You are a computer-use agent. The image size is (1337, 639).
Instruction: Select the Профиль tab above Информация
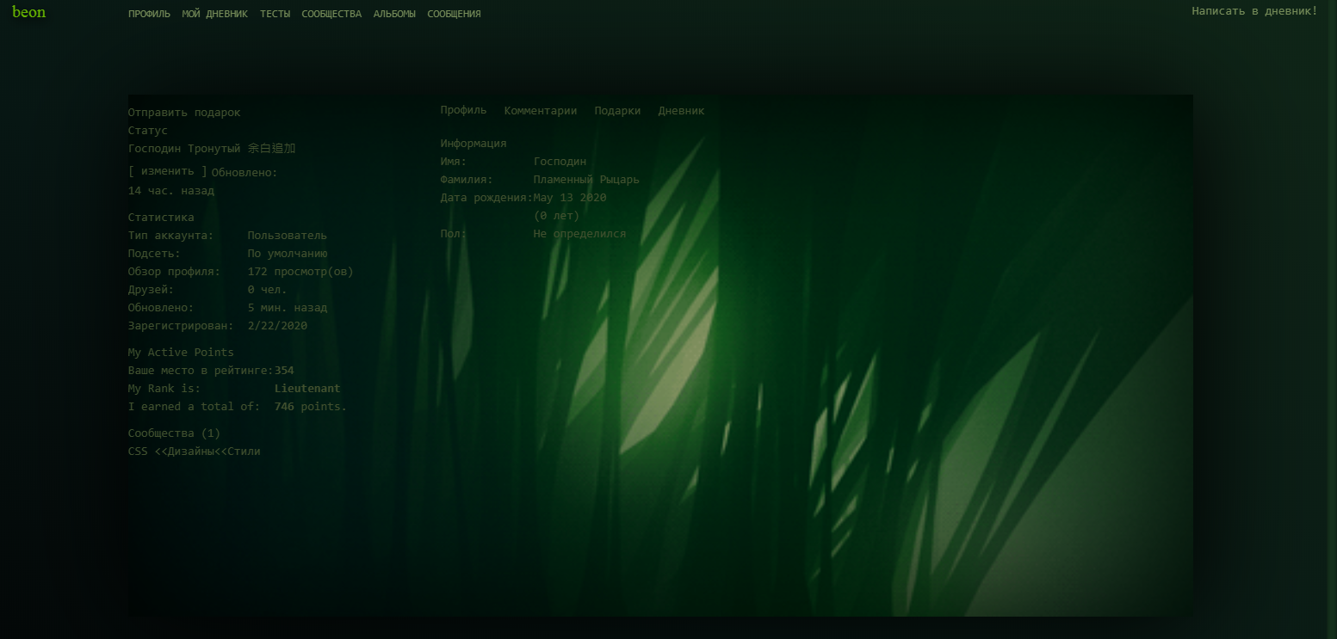[x=463, y=111]
